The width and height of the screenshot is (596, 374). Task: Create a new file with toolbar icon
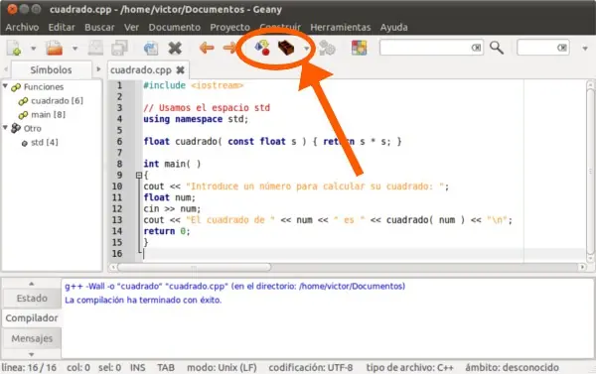point(14,49)
